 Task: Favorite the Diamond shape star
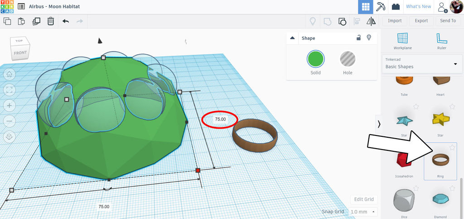(452, 188)
